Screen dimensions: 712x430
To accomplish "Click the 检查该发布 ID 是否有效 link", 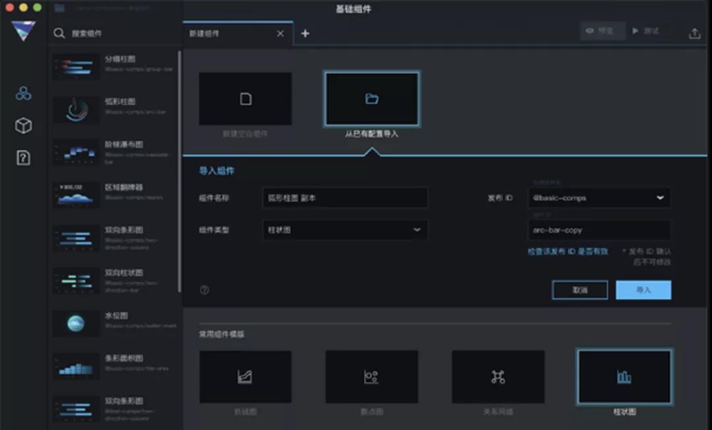I will point(568,252).
